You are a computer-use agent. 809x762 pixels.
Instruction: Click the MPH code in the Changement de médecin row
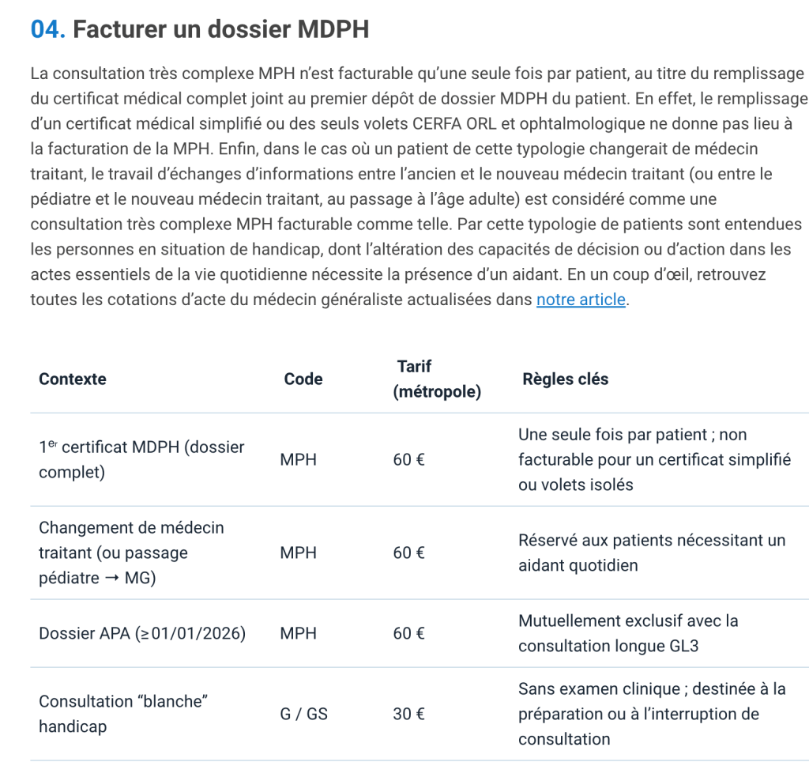[298, 553]
